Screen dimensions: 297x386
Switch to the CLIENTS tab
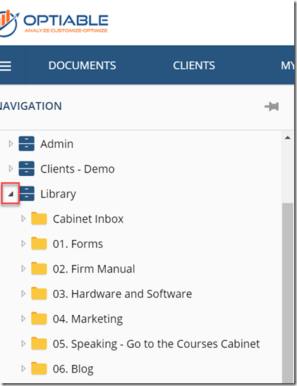194,66
